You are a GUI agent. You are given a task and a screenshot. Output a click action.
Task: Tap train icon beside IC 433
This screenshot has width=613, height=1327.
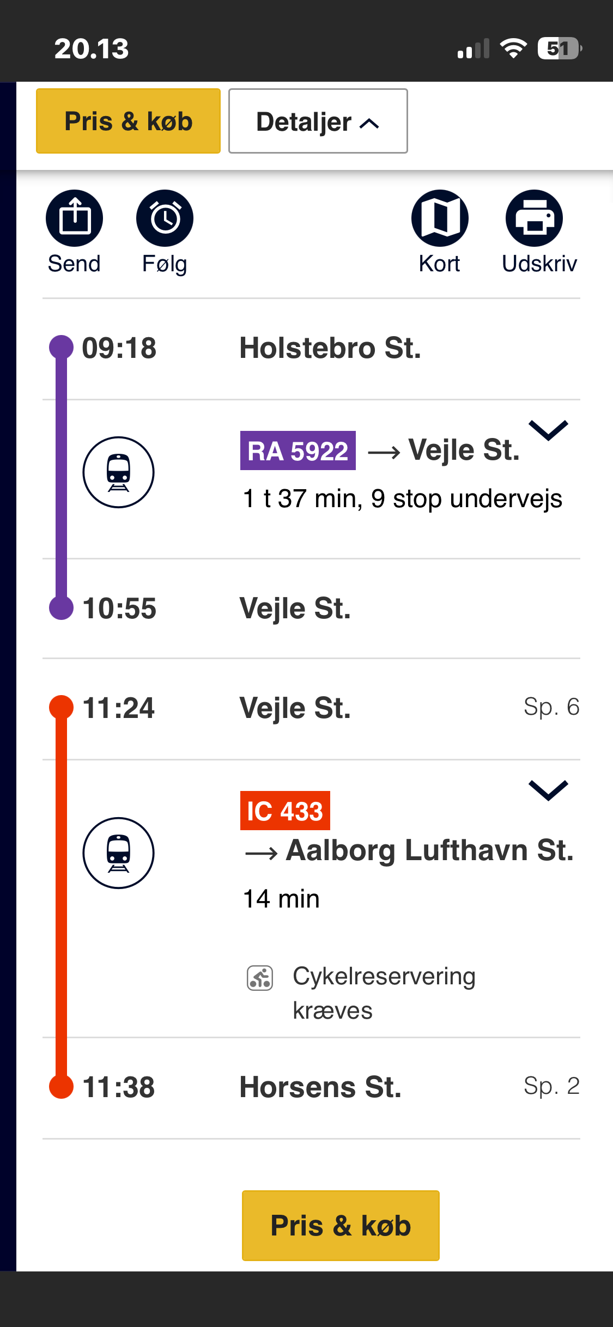pyautogui.click(x=118, y=853)
